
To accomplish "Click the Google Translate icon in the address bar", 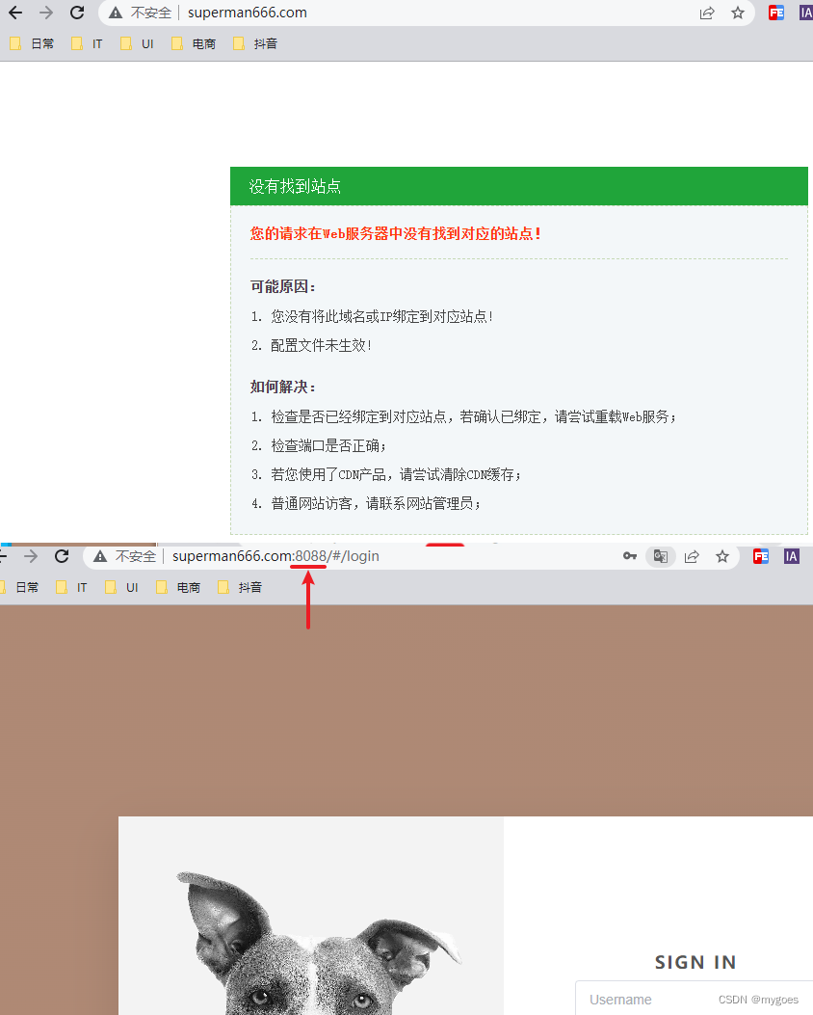I will tap(660, 556).
